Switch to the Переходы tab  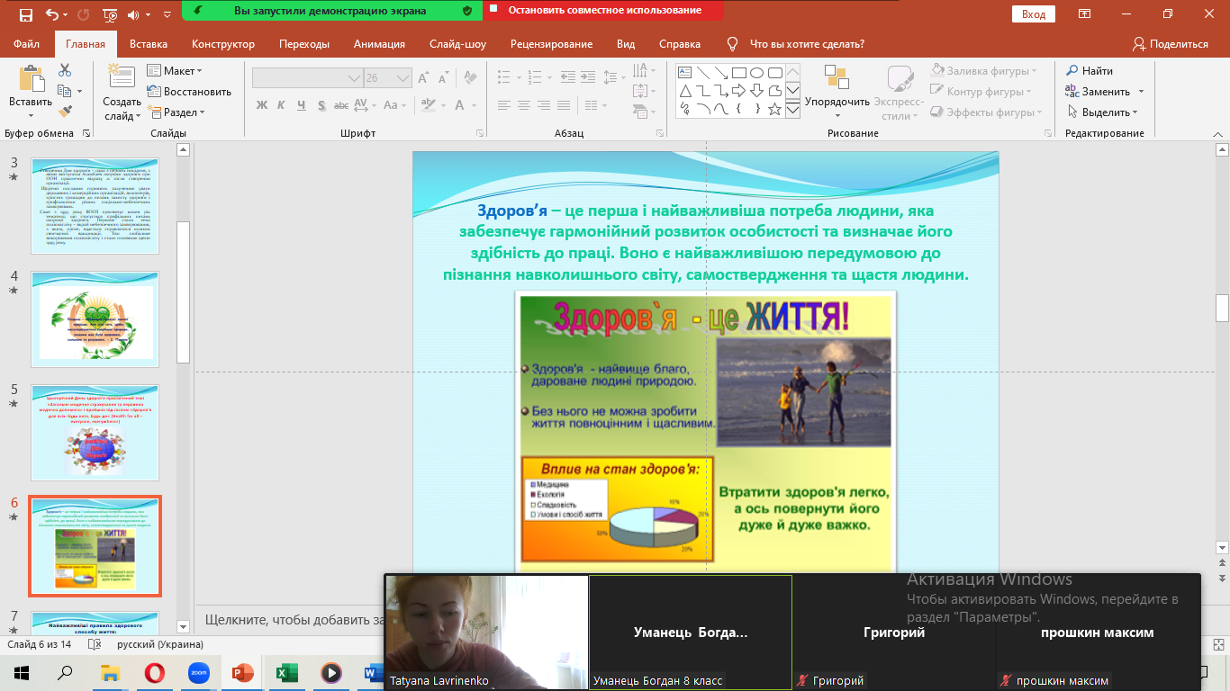304,44
